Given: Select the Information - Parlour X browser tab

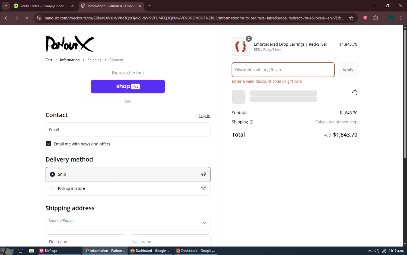Looking at the screenshot, I should tap(111, 6).
